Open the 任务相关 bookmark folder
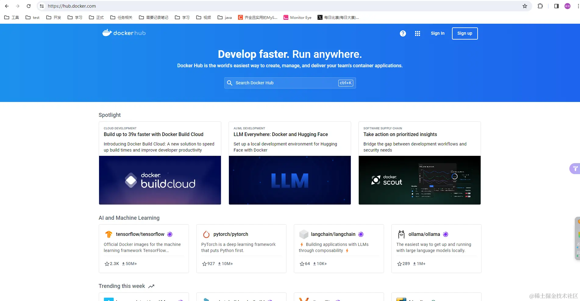 [121, 17]
